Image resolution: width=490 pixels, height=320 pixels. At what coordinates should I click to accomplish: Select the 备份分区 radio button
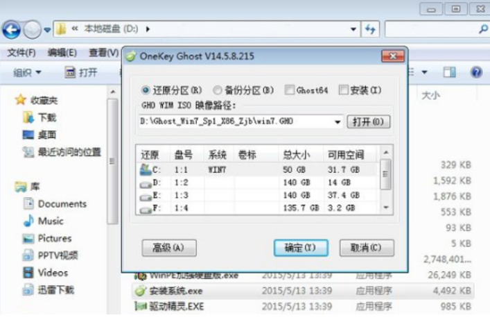click(x=218, y=90)
